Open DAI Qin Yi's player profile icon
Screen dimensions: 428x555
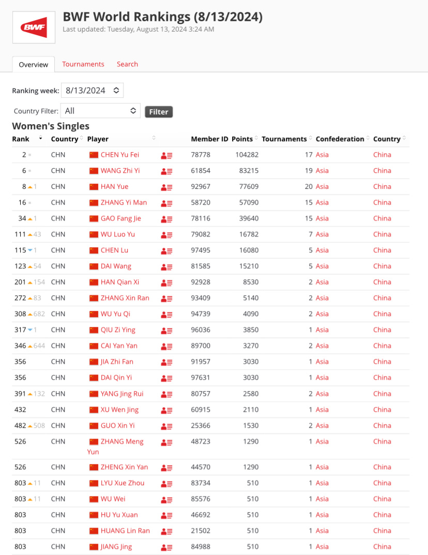pos(166,379)
